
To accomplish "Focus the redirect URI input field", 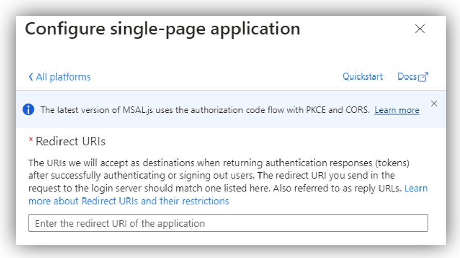I will 228,223.
